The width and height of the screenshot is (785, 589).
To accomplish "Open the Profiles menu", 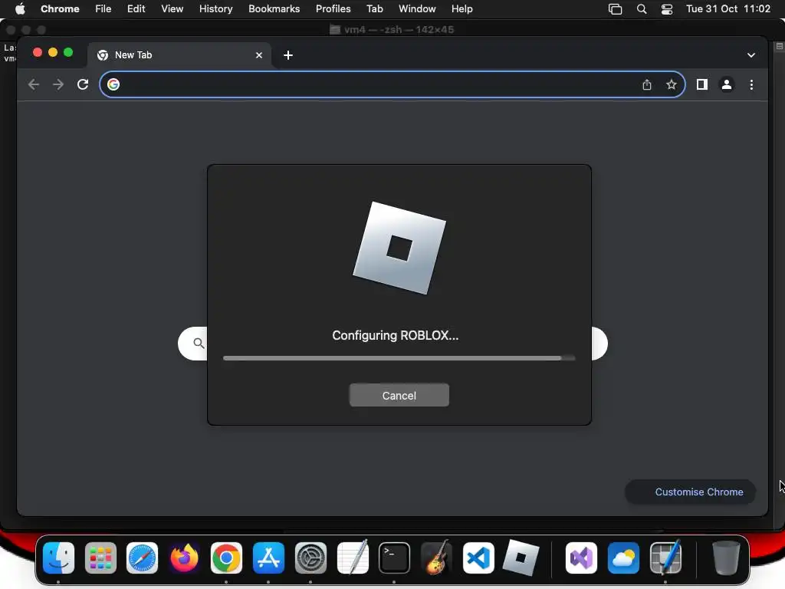I will click(x=333, y=8).
